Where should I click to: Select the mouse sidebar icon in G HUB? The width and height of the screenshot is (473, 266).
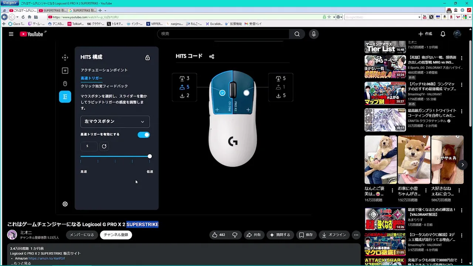[65, 83]
